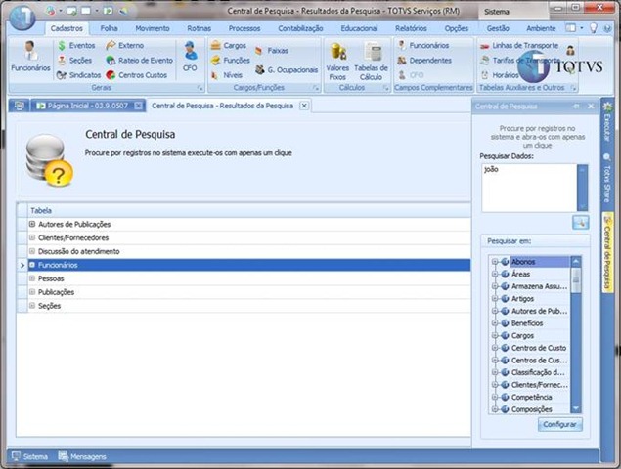621x469 pixels.
Task: Select Competência in Pesquisar em tree
Action: pos(531,397)
